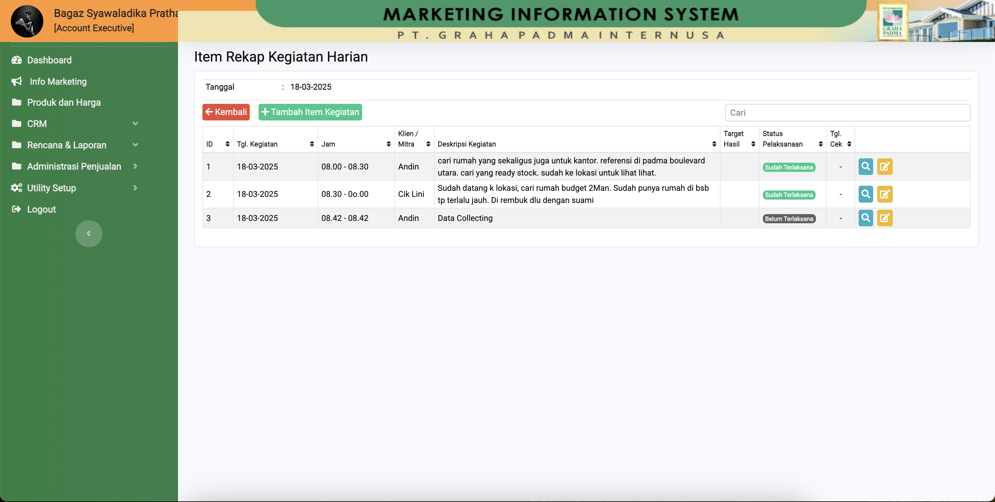Click the Cari search field

tap(847, 112)
